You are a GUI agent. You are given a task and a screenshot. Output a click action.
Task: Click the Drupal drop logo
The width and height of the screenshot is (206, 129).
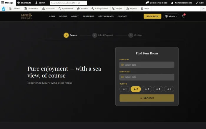pyautogui.click(x=4, y=9)
